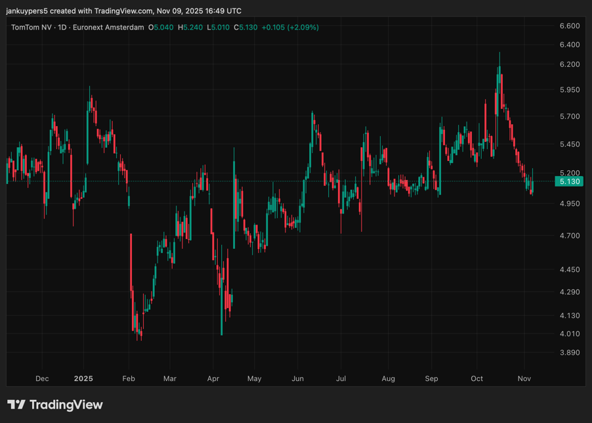Click the Sep label on time axis
This screenshot has height=423, width=592.
432,378
